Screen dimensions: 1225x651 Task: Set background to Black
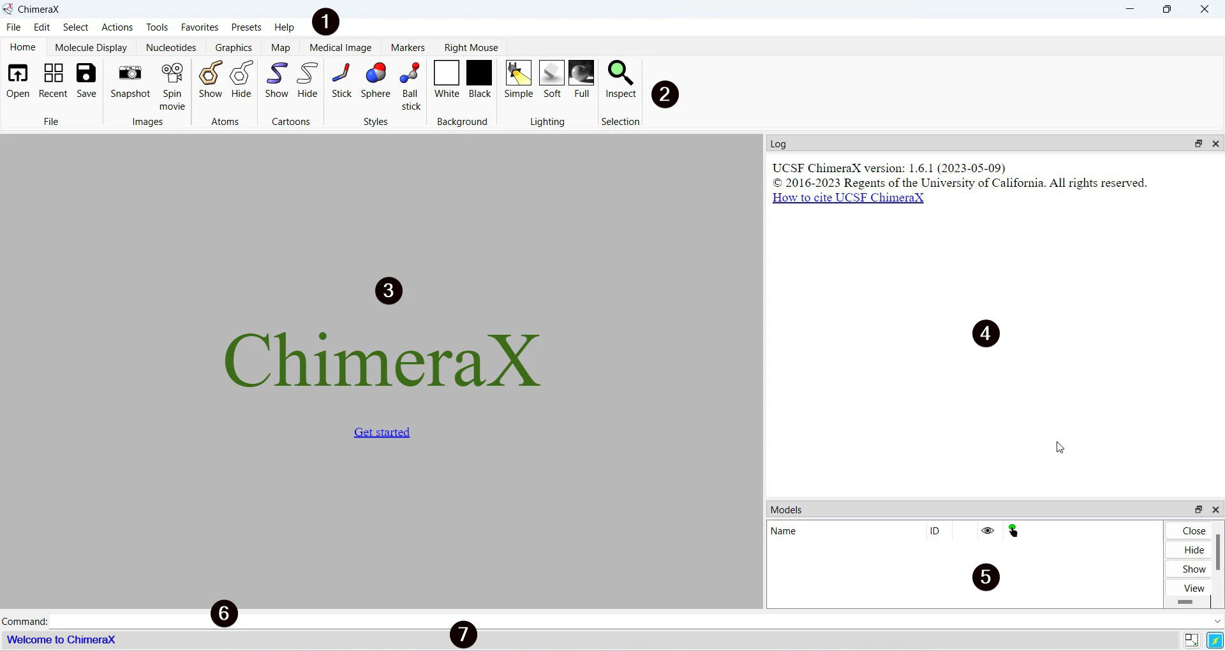click(x=480, y=80)
